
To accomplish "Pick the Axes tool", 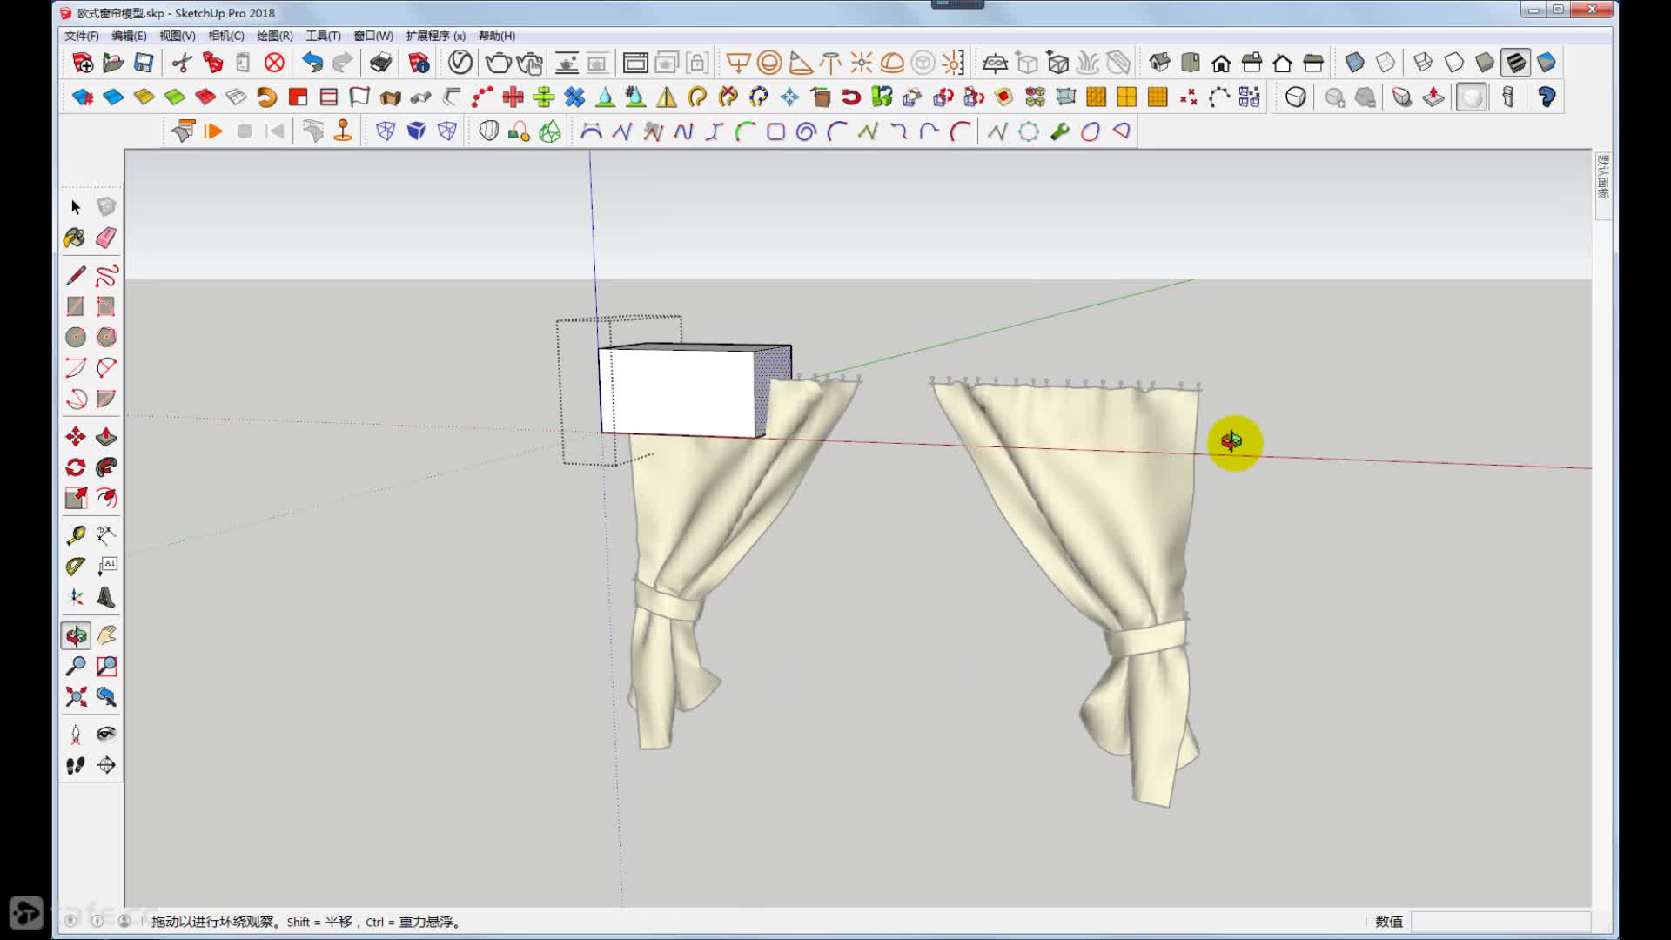I will (x=76, y=597).
